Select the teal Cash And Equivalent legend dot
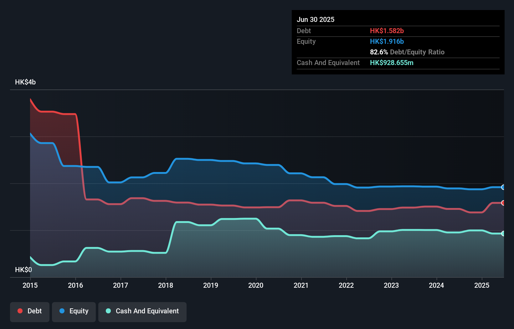This screenshot has width=514, height=329. [108, 311]
